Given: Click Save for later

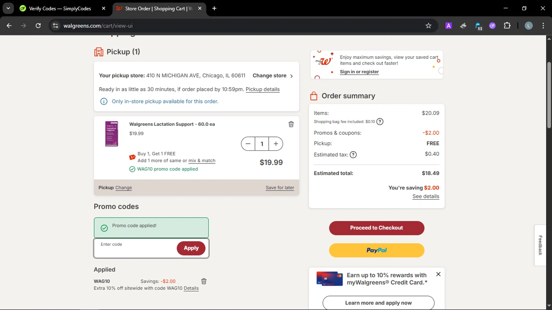Looking at the screenshot, I should pos(280,188).
